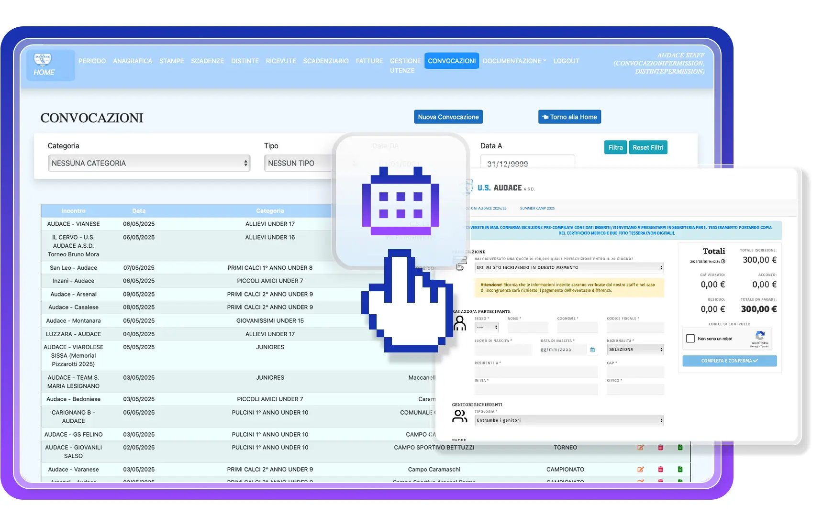
Task: Click the Torno alla Home button
Action: point(569,117)
